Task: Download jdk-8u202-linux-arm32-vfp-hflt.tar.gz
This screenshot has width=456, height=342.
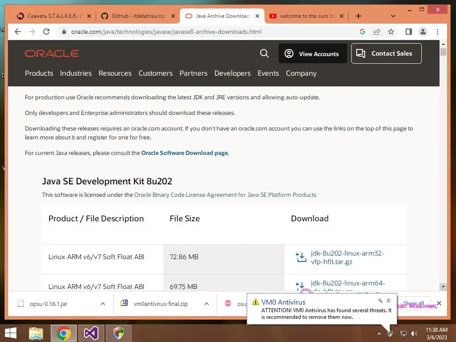Action: (347, 257)
